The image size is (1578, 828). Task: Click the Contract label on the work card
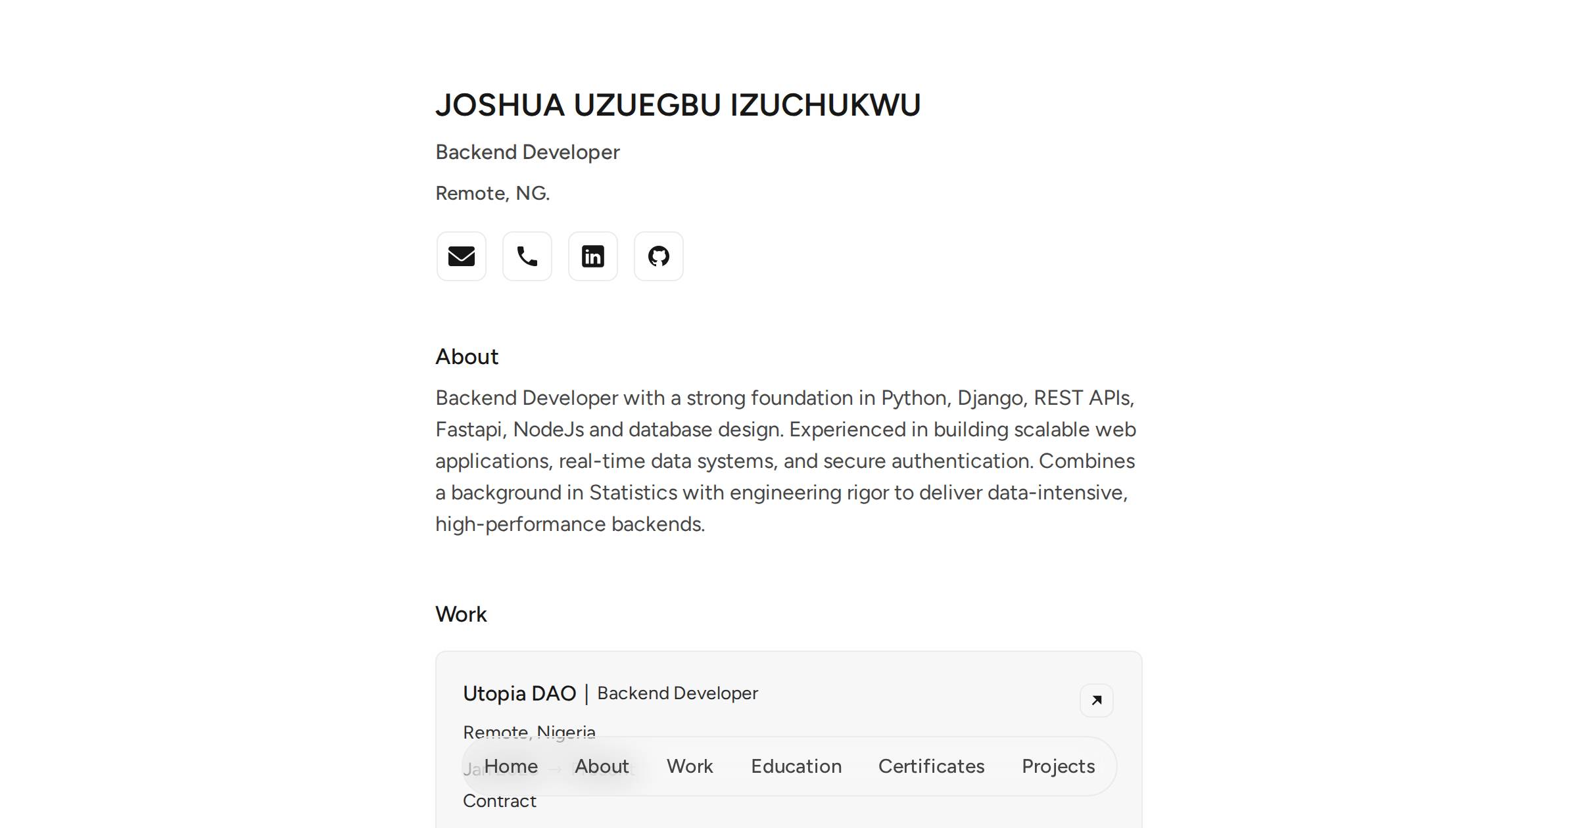click(500, 801)
